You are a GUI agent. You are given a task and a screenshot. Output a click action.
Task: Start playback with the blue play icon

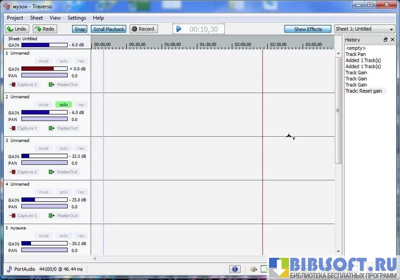coord(179,29)
